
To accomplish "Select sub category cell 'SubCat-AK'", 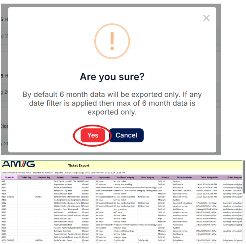I will click(148, 240).
